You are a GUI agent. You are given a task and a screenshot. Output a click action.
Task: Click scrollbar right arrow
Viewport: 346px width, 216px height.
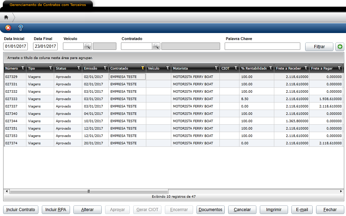(x=341, y=191)
